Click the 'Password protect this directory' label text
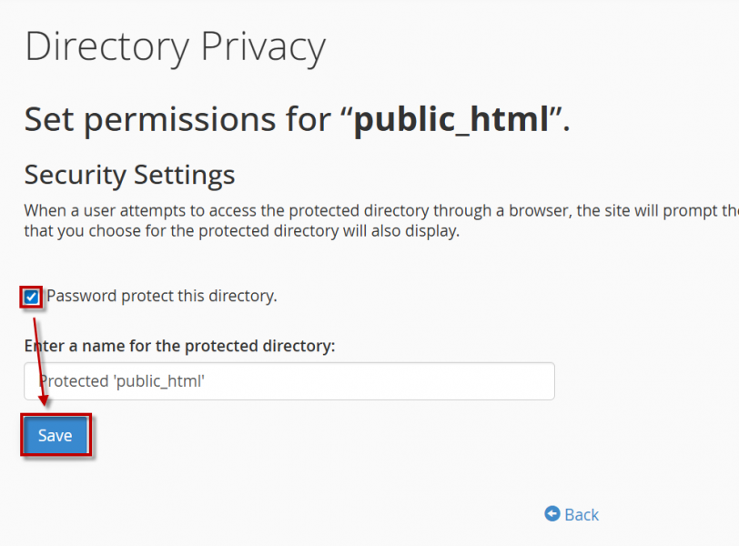739x546 pixels. (x=162, y=296)
